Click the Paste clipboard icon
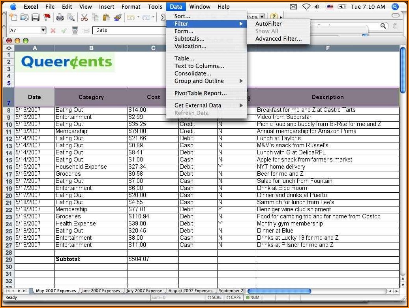The width and height of the screenshot is (409, 308). [x=106, y=17]
